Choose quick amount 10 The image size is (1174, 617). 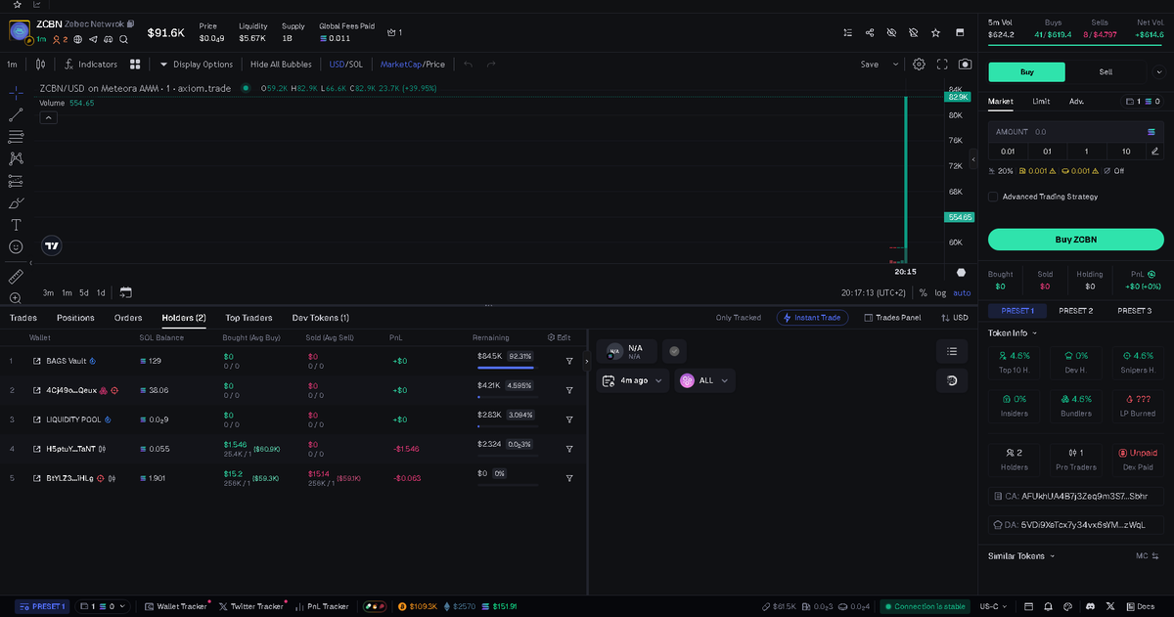(x=1126, y=152)
